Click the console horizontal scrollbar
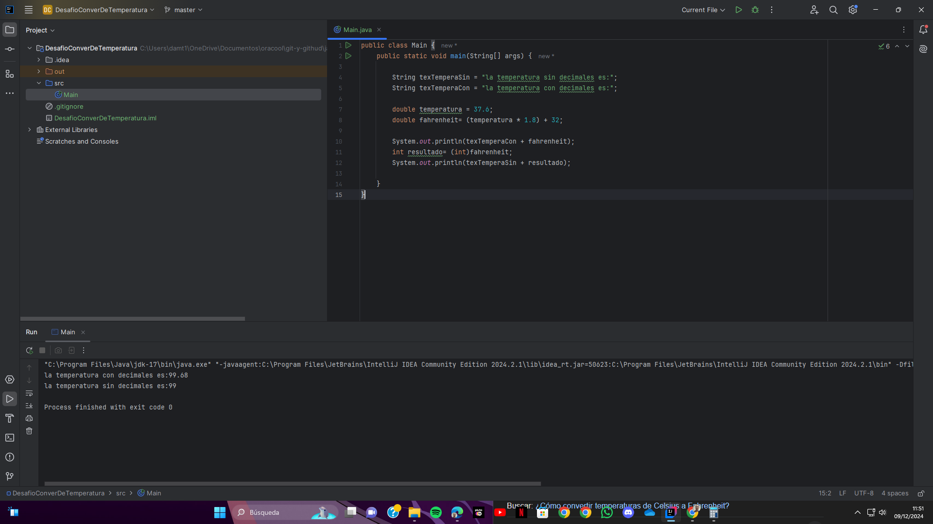This screenshot has width=933, height=524. (x=293, y=484)
